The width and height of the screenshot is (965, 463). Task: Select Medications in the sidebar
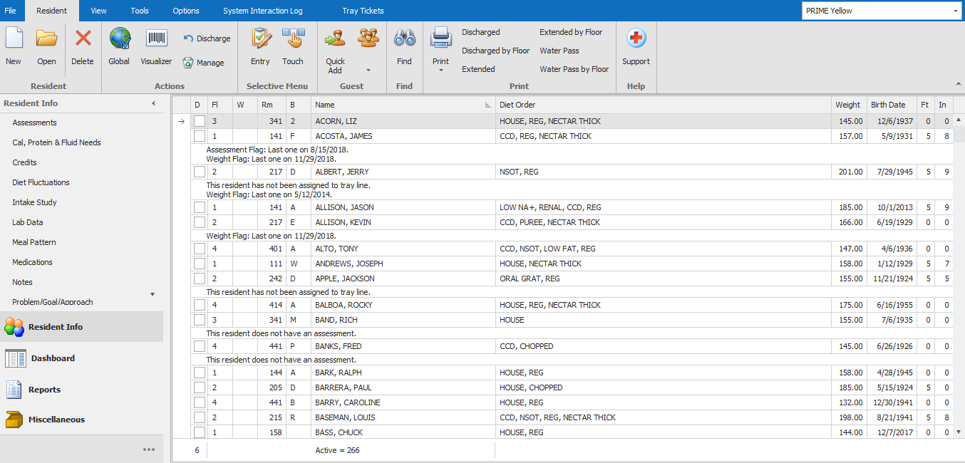(33, 262)
